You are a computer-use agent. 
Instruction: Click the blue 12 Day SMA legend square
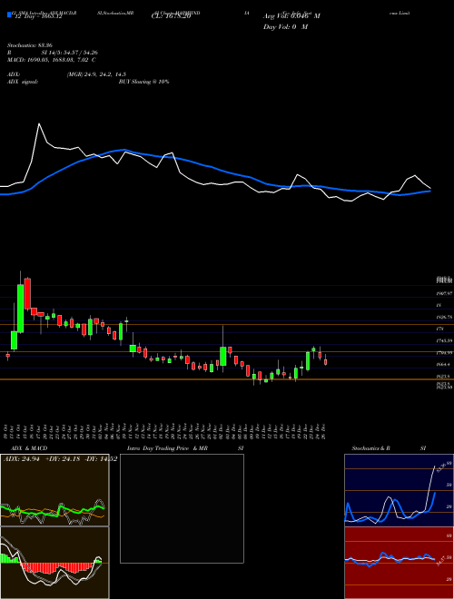[9, 15]
